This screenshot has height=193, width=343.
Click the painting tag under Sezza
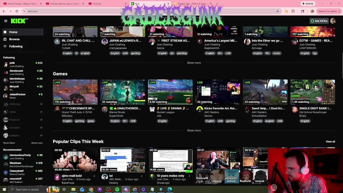[182, 53]
